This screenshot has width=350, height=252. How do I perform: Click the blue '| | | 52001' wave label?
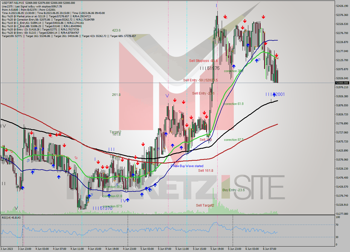tap(275, 94)
